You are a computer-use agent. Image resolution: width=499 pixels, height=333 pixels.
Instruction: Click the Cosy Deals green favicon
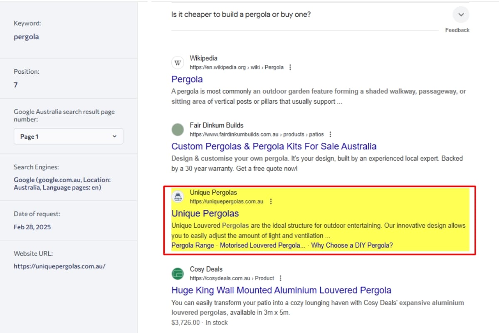[x=178, y=274]
